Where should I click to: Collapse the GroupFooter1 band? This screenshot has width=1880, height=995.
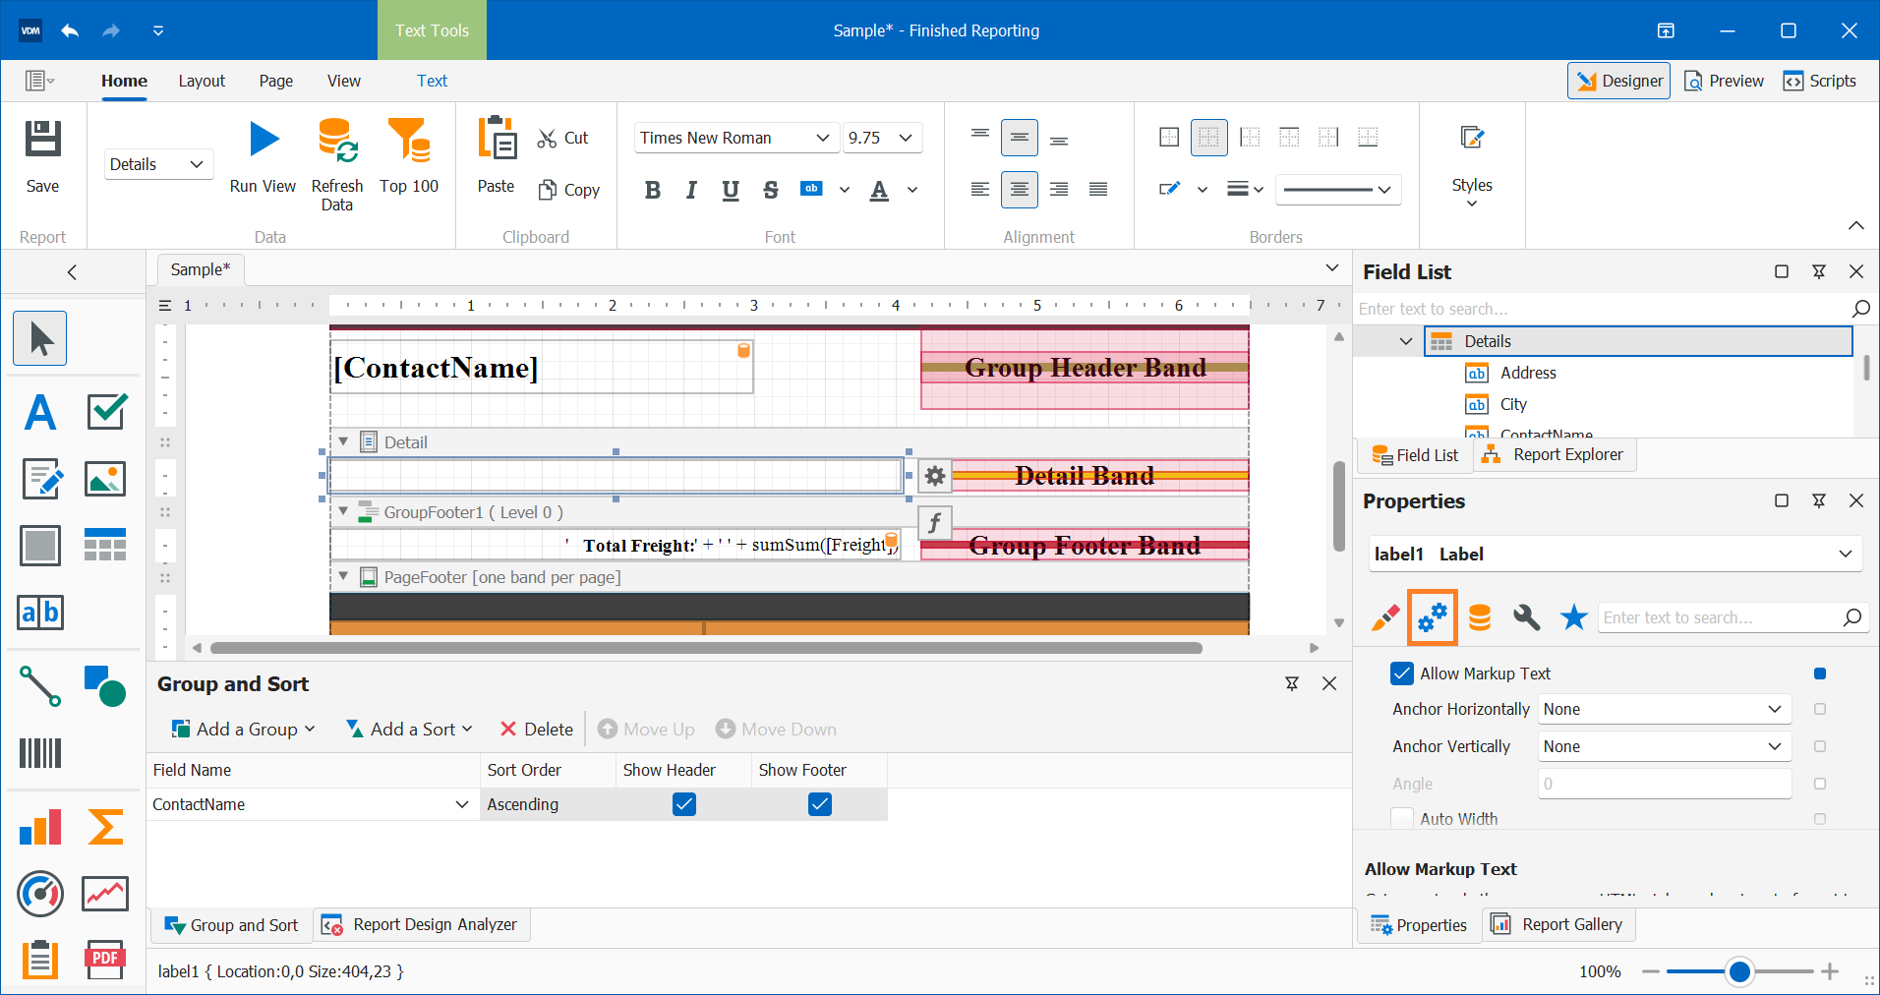pos(343,511)
